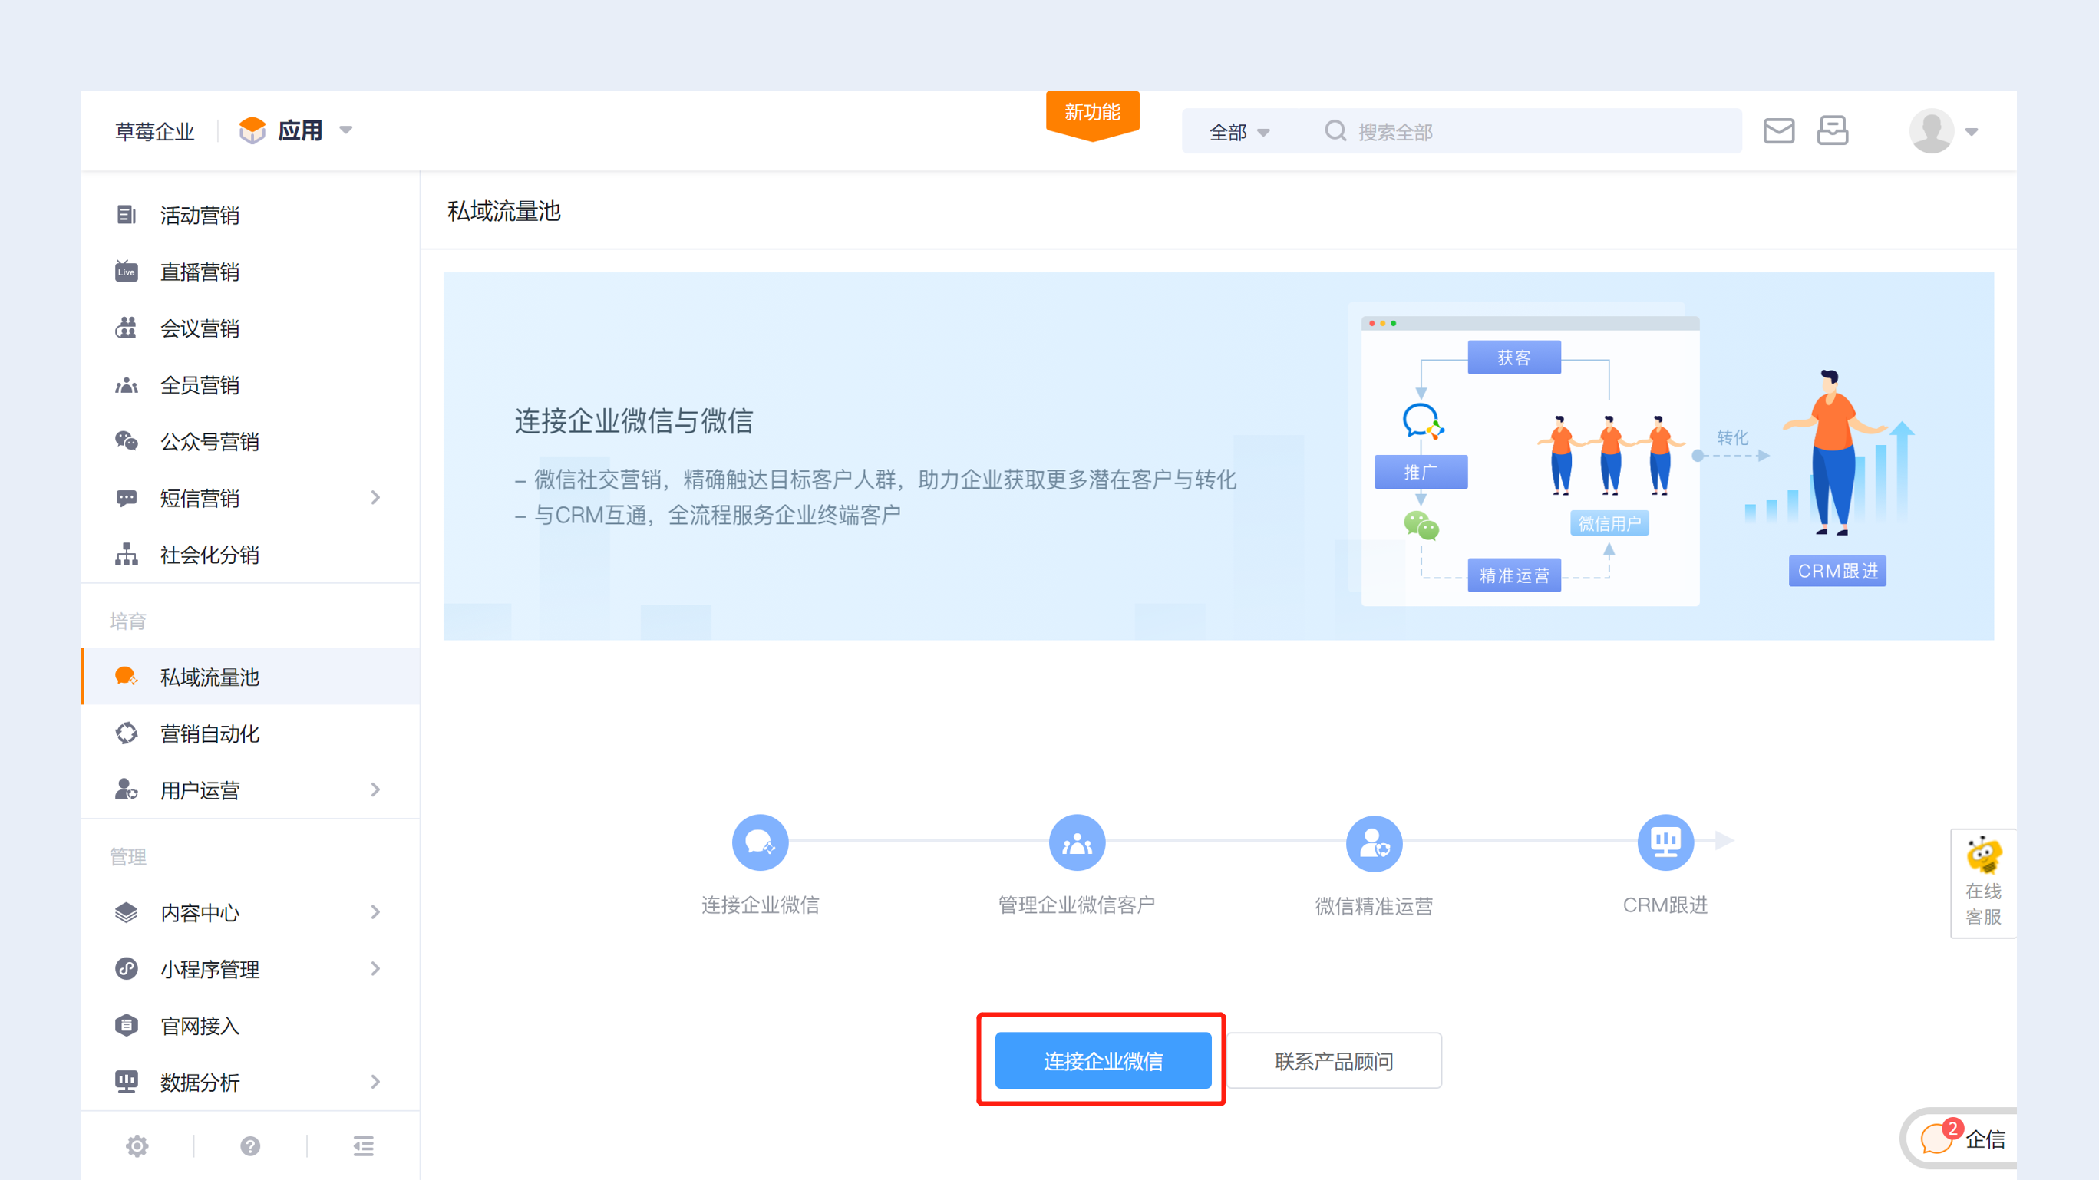Expand the 应用 dropdown arrow
Image resolution: width=2099 pixels, height=1180 pixels.
pos(346,130)
